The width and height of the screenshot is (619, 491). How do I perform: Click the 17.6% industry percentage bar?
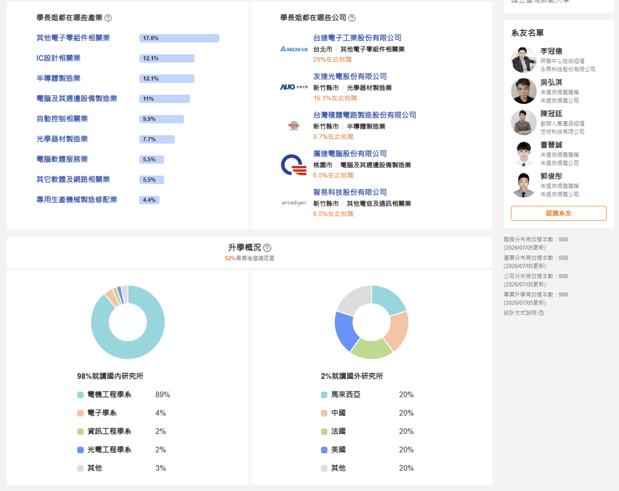[x=179, y=38]
